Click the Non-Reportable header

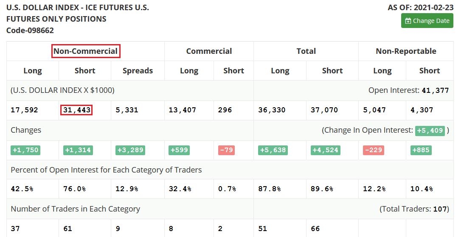pyautogui.click(x=406, y=51)
